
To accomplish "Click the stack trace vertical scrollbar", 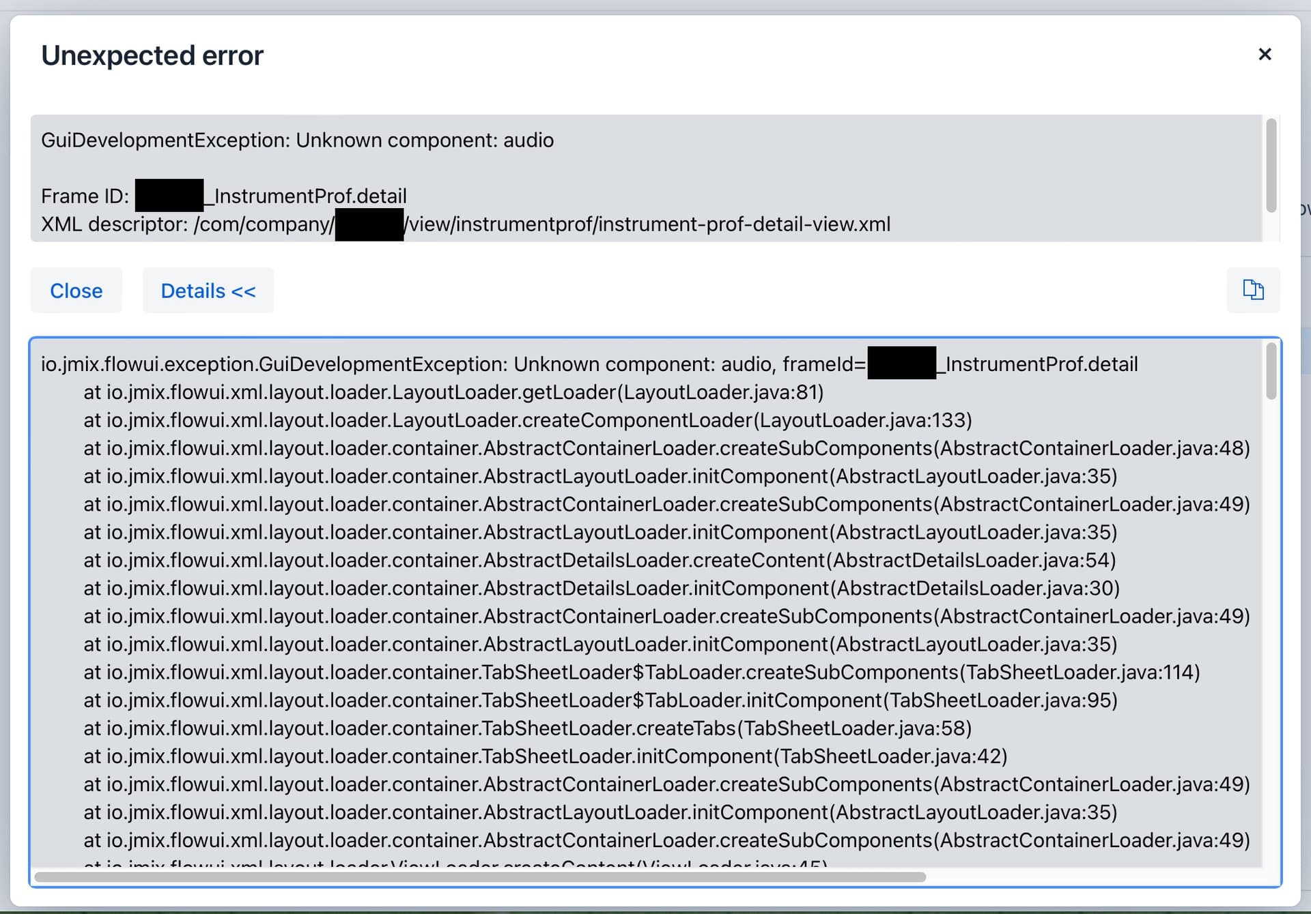I will (x=1271, y=371).
